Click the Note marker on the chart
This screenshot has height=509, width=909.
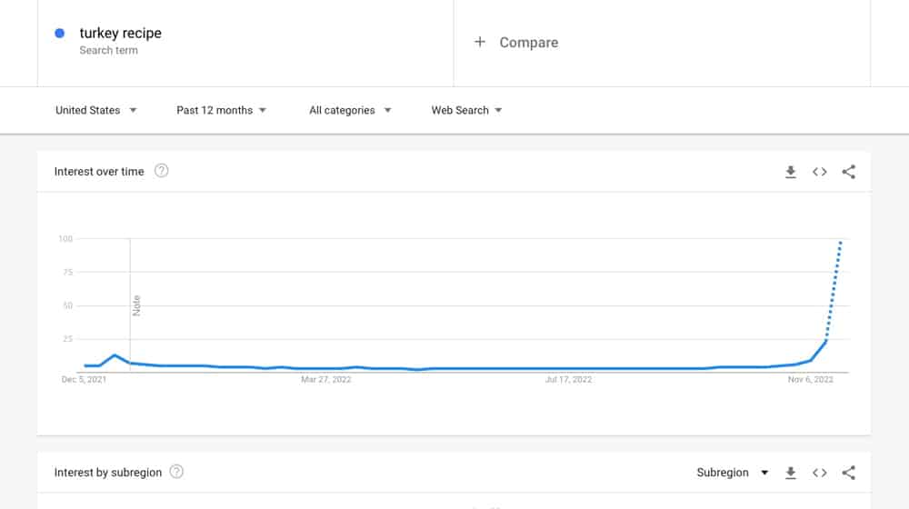click(x=136, y=305)
